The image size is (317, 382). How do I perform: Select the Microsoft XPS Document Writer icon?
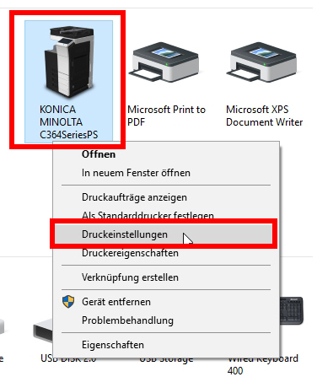[263, 62]
